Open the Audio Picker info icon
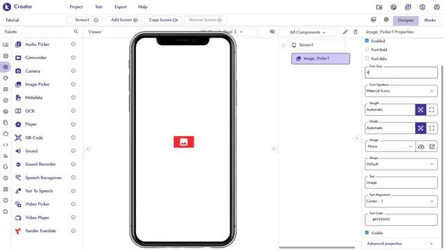 (x=74, y=44)
